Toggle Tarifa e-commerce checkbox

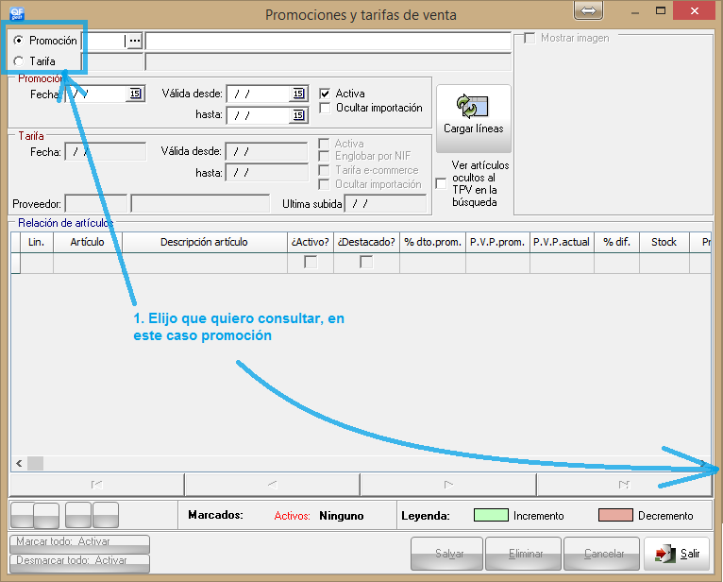[x=324, y=170]
